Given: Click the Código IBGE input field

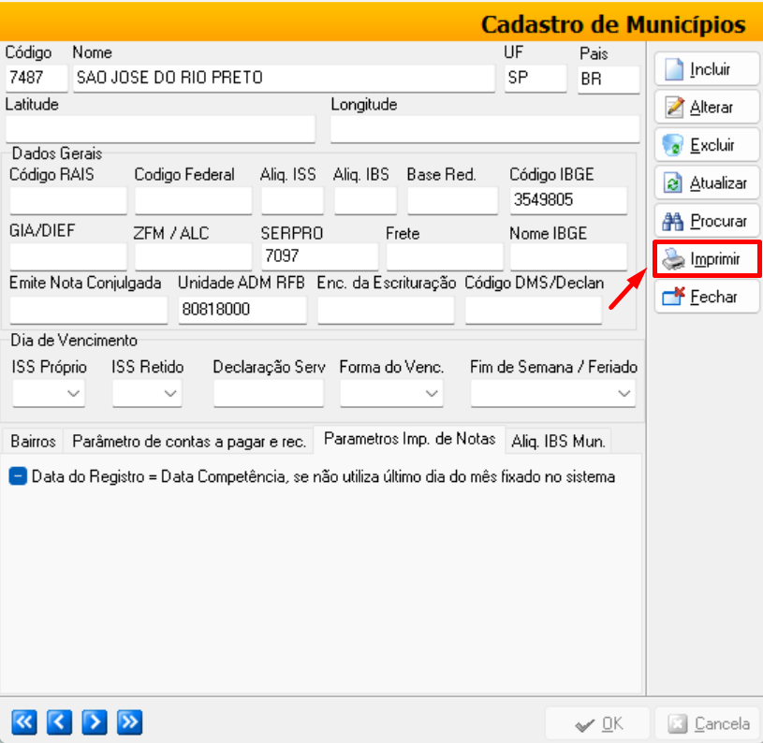Looking at the screenshot, I should (567, 200).
